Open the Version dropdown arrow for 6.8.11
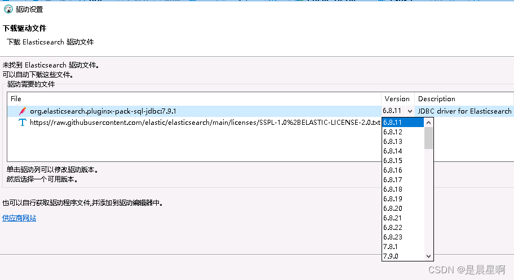This screenshot has width=514, height=280. 410,111
